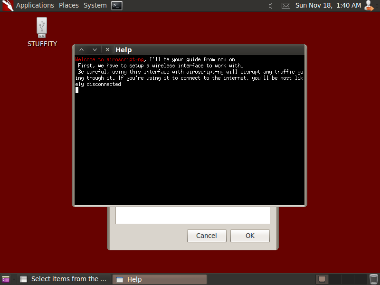The width and height of the screenshot is (380, 285).
Task: Click the user logout icon
Action: point(369,6)
